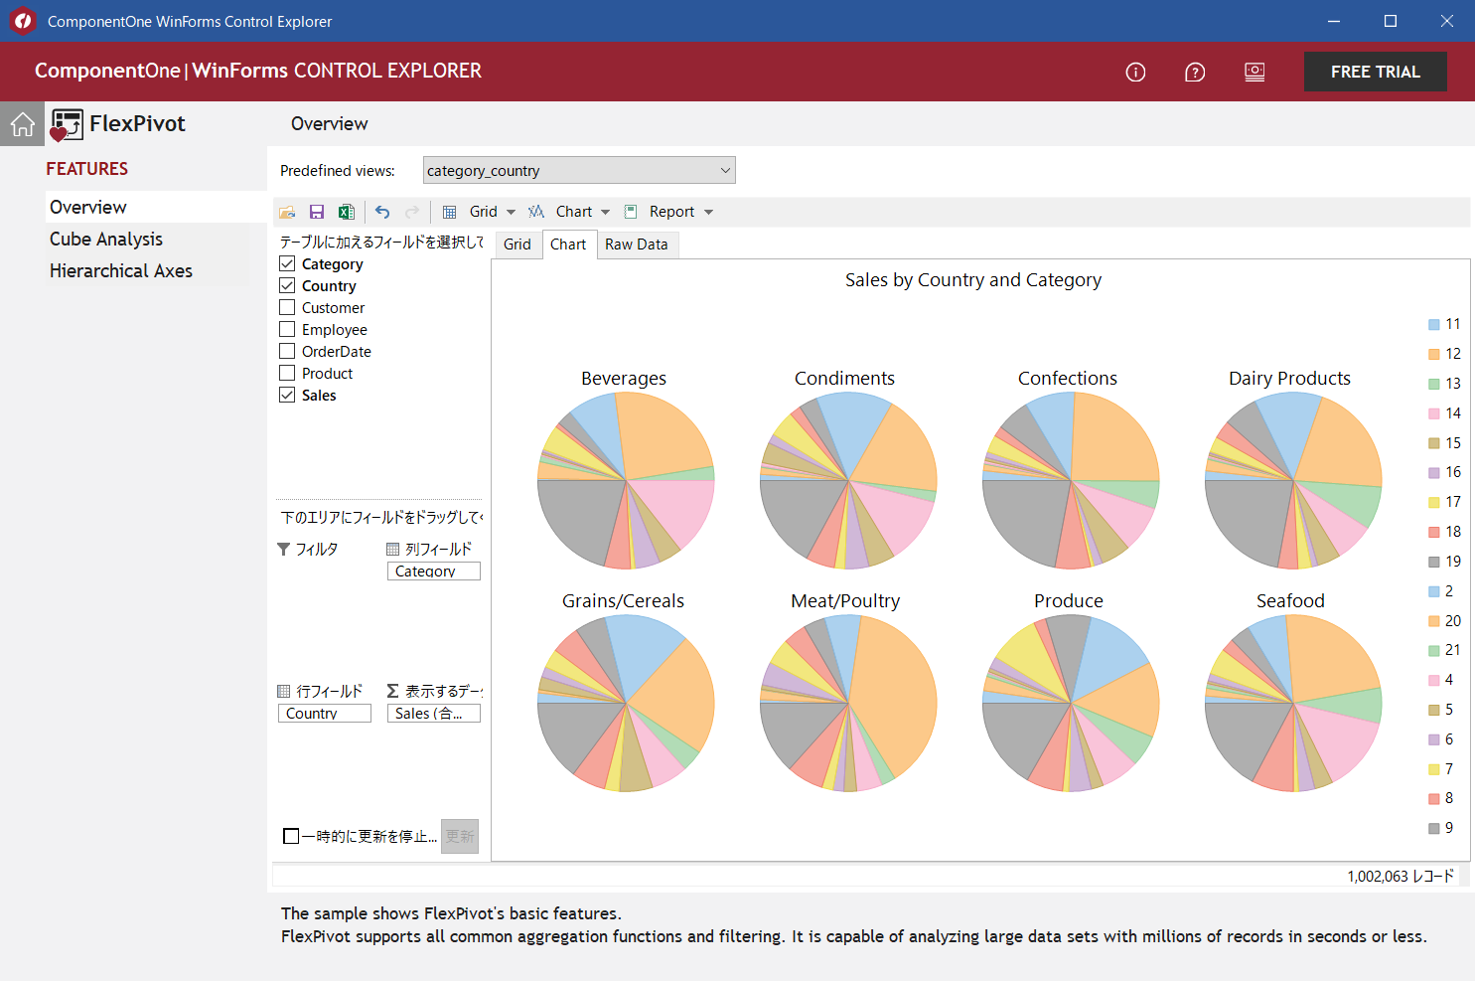This screenshot has height=981, width=1475.
Task: Click the sigma values area icon
Action: coord(393,691)
